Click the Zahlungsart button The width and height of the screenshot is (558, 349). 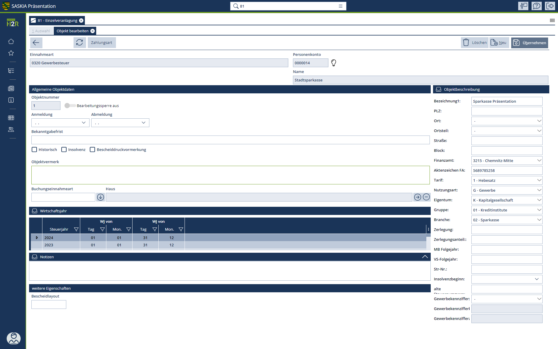tap(101, 43)
